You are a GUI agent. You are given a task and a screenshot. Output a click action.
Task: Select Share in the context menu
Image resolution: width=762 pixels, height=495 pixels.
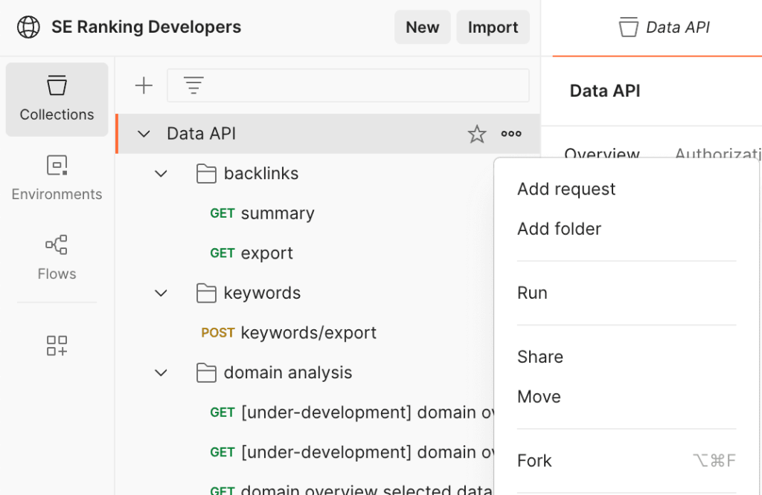[x=627, y=357]
